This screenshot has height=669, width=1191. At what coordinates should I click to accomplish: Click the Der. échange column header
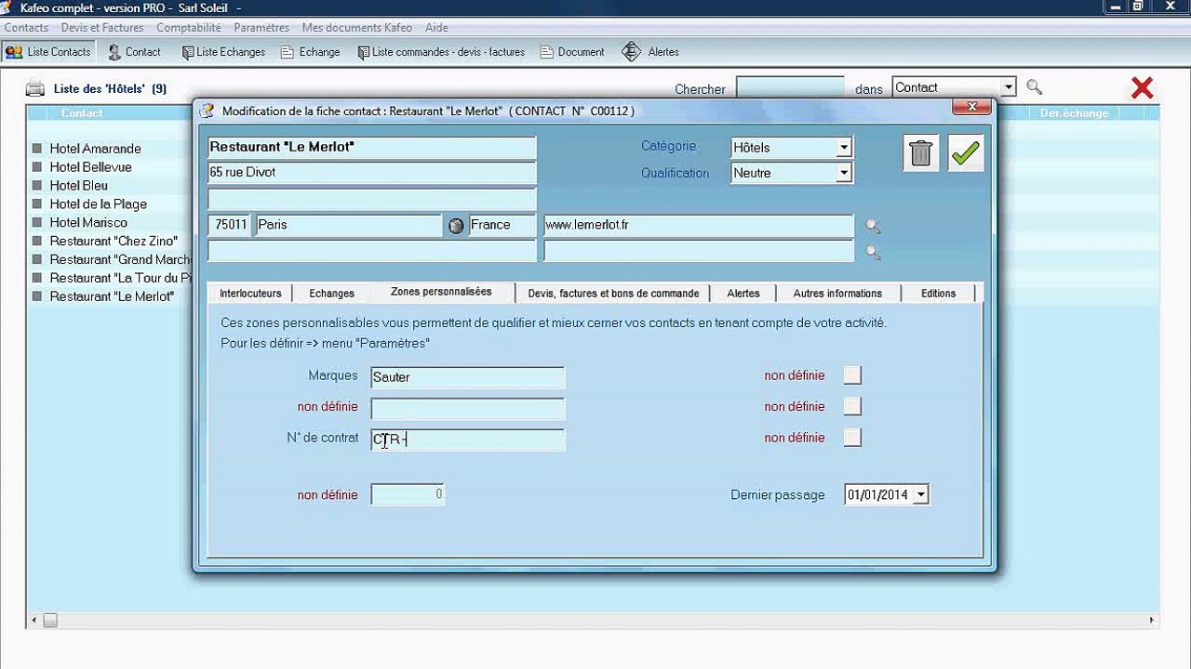1075,113
